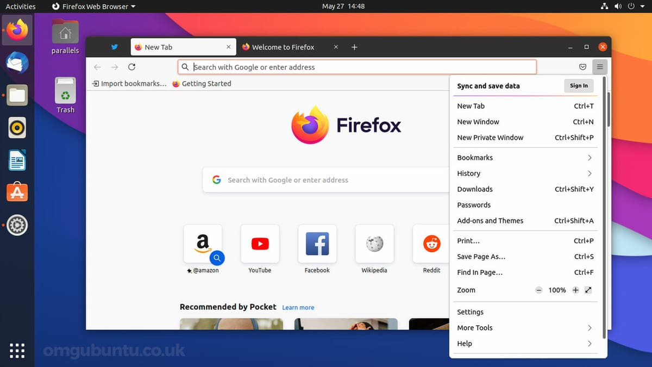Switch to the Welcome to Firefox tab
The image size is (652, 367).
[x=283, y=47]
